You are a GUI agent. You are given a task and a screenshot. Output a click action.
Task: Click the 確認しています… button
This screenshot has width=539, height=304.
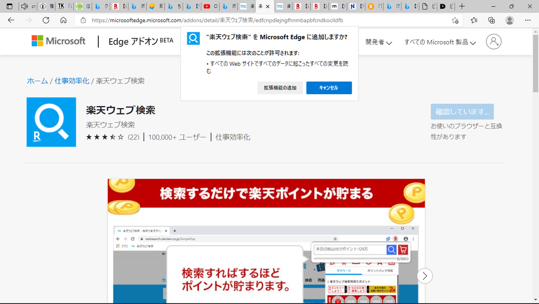click(x=462, y=112)
